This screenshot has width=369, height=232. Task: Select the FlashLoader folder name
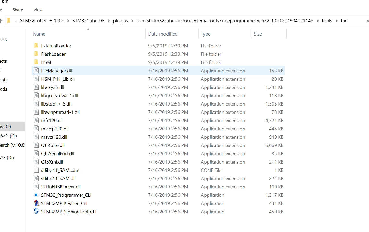tap(53, 54)
